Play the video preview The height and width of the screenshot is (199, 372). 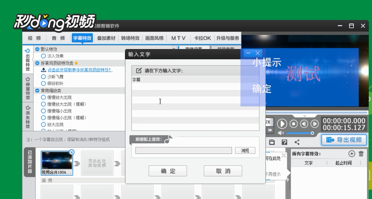(282, 124)
